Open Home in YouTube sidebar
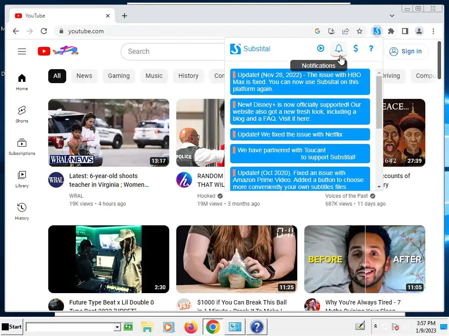 pos(22,82)
